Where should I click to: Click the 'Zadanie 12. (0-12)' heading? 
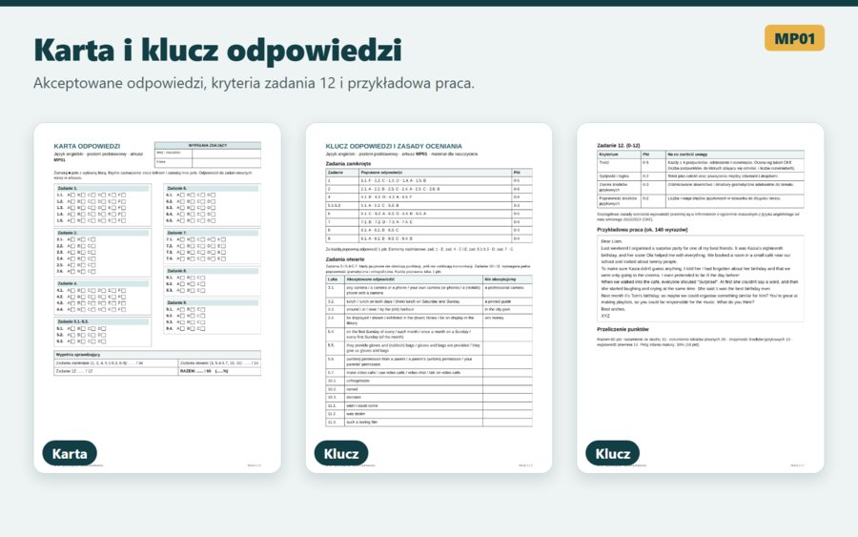coord(619,146)
